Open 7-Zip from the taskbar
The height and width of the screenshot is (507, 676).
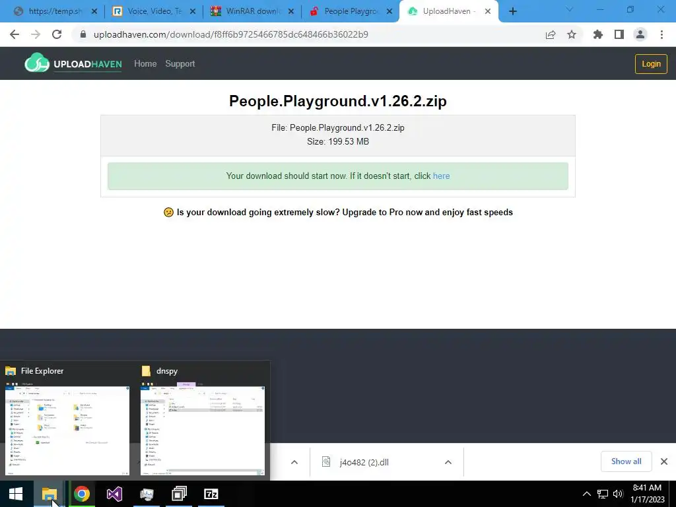(211, 494)
